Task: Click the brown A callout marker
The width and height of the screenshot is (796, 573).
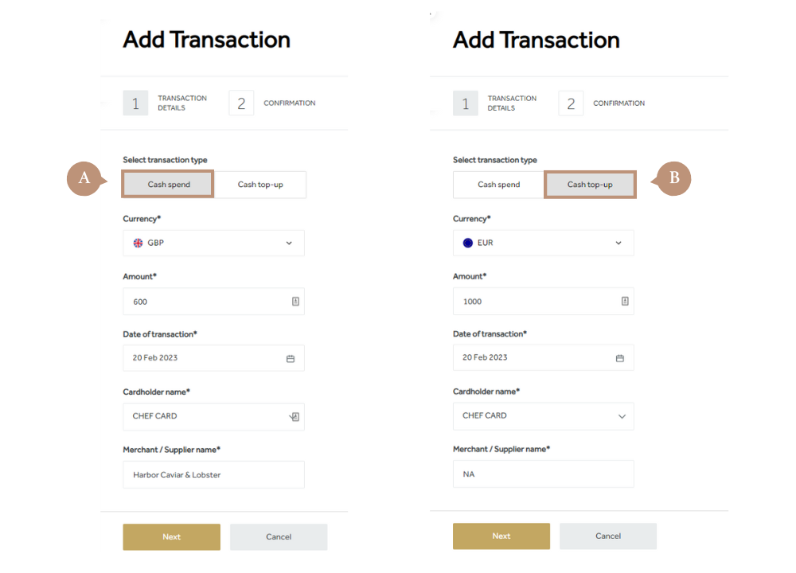Action: pyautogui.click(x=84, y=180)
